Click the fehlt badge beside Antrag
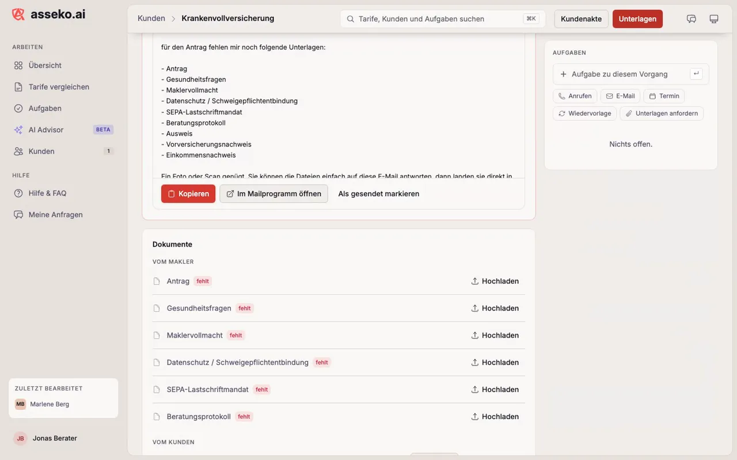This screenshot has width=737, height=460. coord(203,281)
